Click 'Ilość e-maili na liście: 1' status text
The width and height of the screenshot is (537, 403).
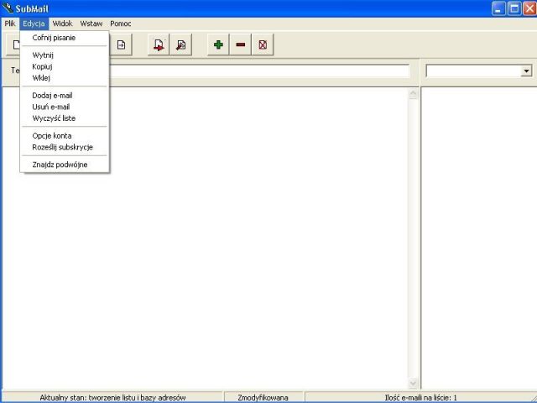[421, 397]
